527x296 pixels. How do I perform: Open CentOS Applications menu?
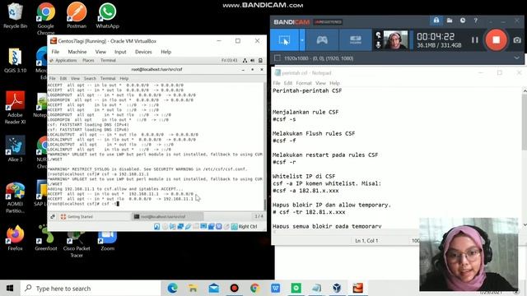tap(66, 60)
